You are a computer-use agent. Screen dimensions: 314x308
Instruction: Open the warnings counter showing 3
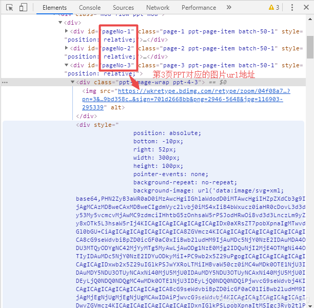[274, 7]
